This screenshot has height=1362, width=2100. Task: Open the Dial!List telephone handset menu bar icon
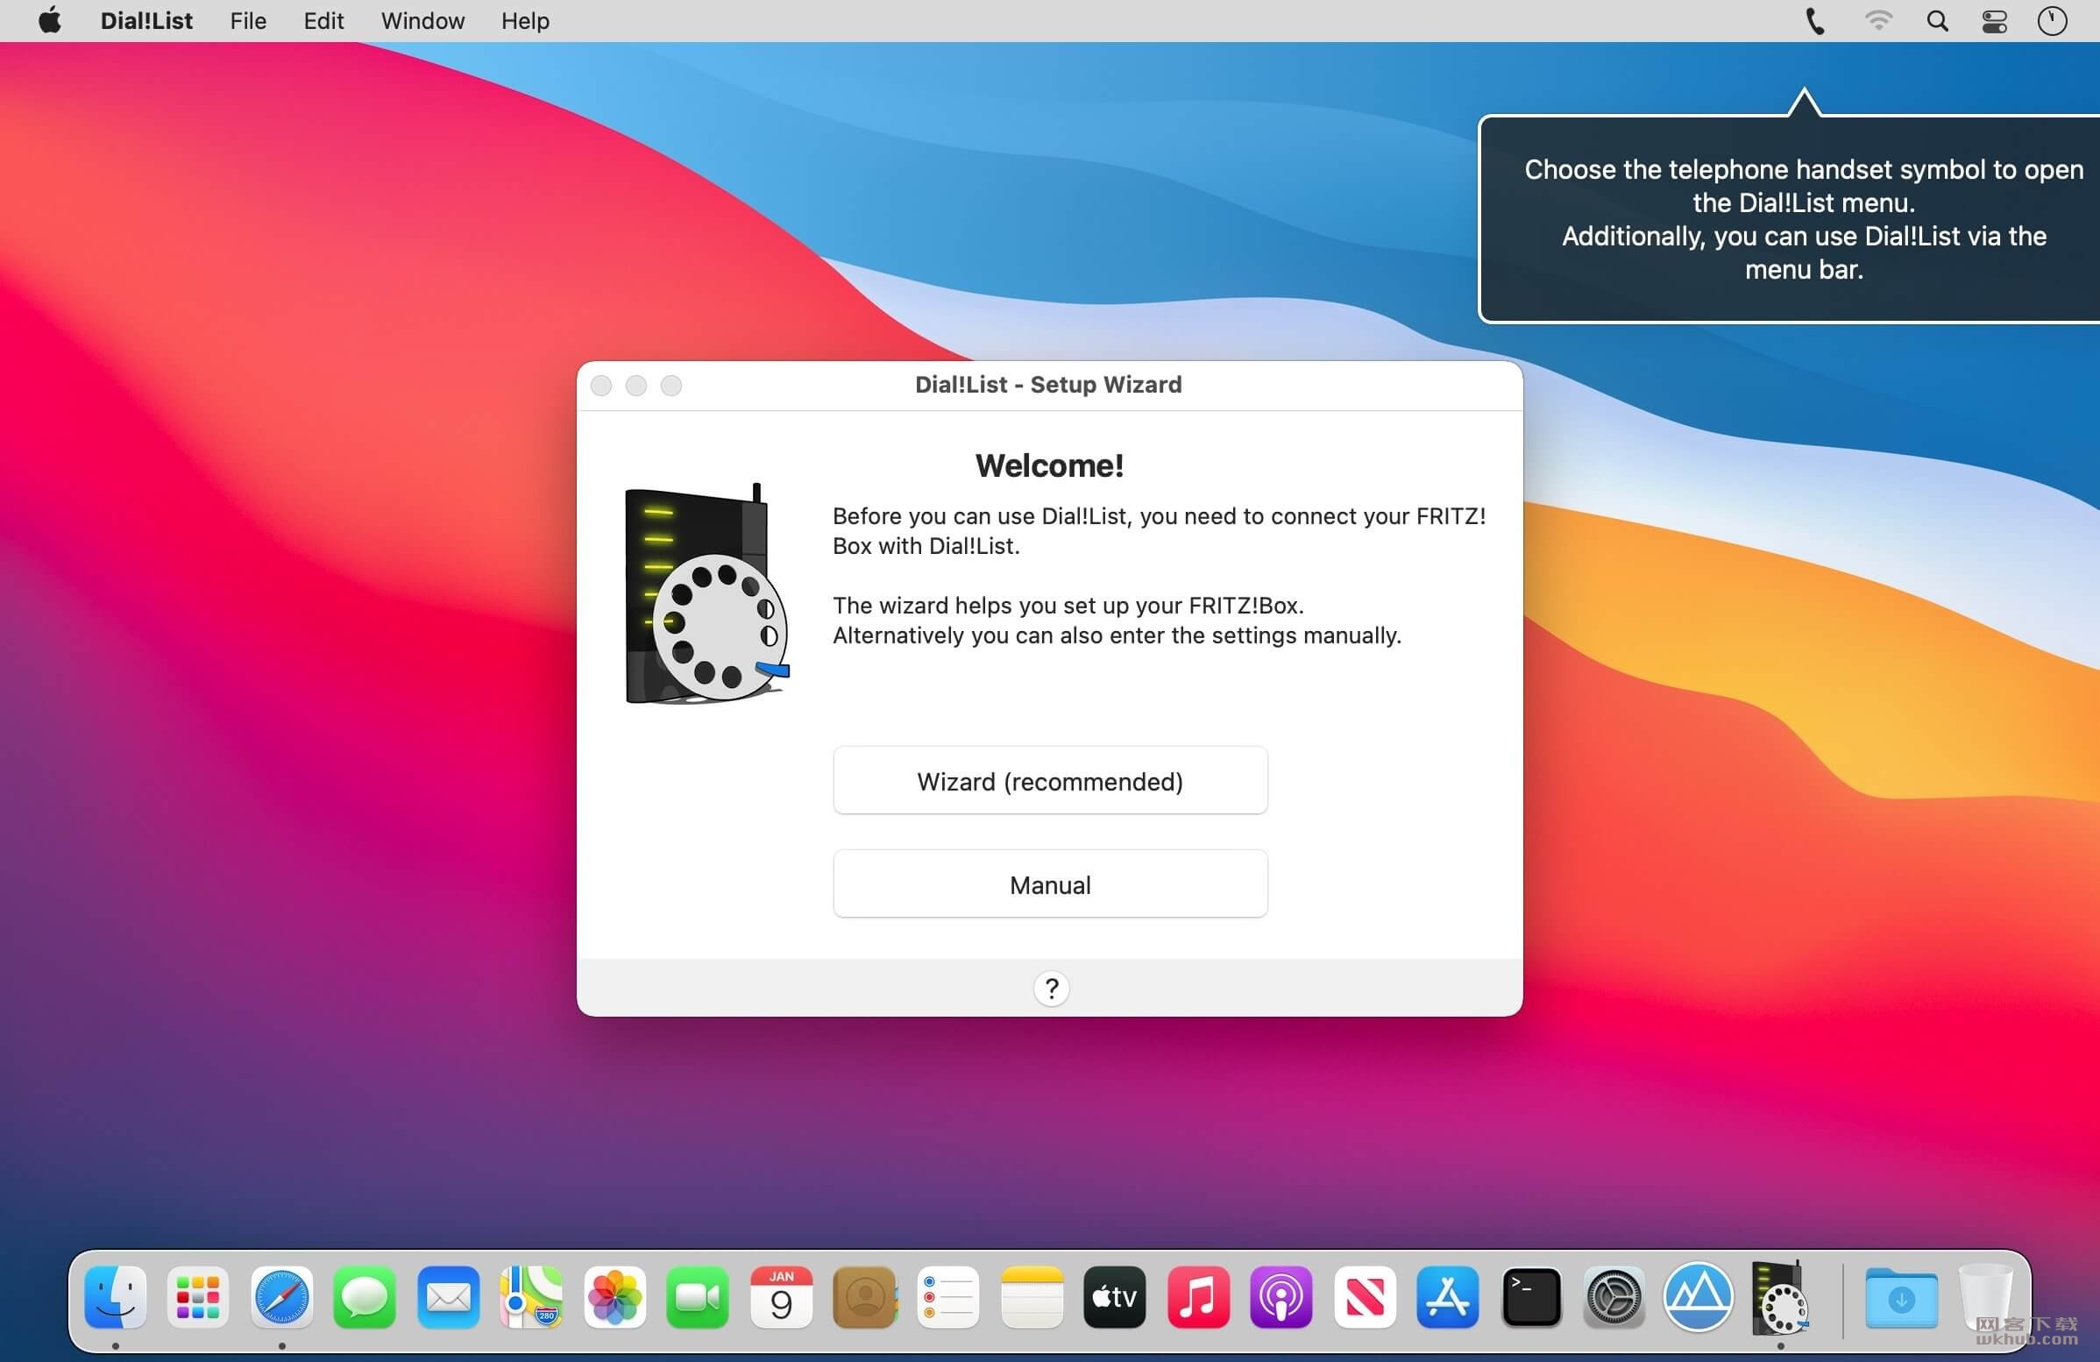coord(1814,20)
